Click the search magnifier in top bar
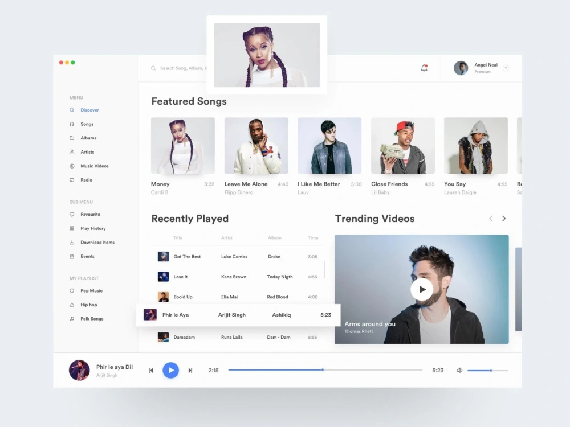This screenshot has width=570, height=427. pos(153,68)
